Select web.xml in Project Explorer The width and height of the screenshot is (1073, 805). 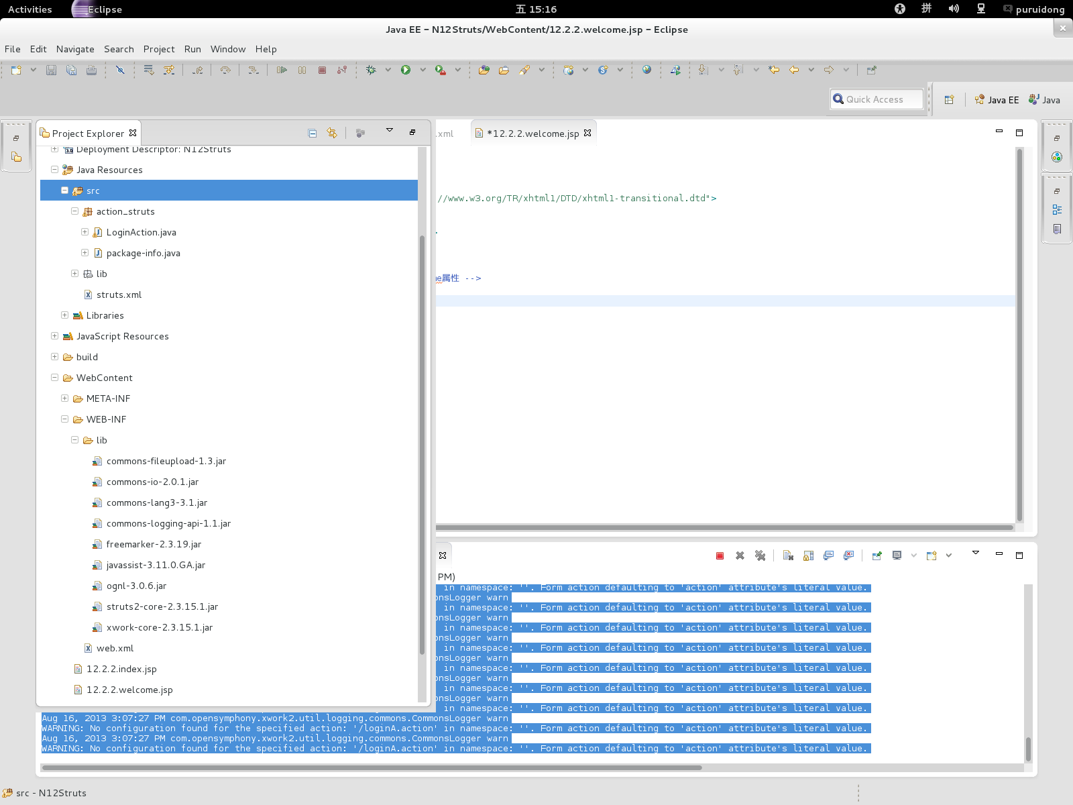[115, 648]
